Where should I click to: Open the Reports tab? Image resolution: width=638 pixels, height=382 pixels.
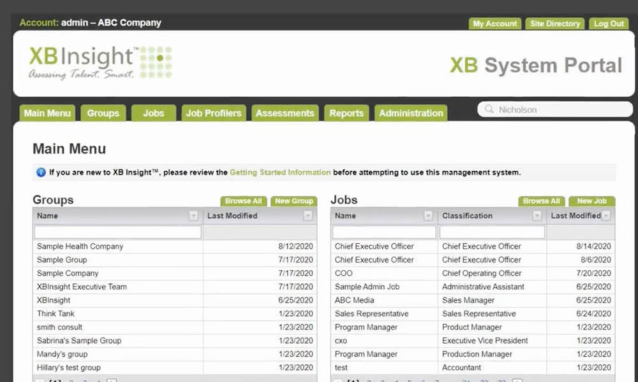(x=346, y=113)
